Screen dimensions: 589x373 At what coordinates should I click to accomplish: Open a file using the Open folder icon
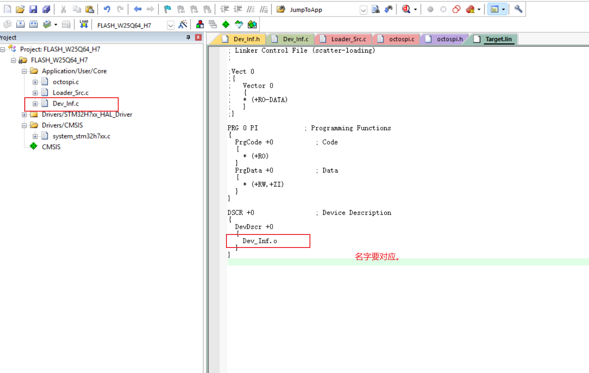coord(20,9)
